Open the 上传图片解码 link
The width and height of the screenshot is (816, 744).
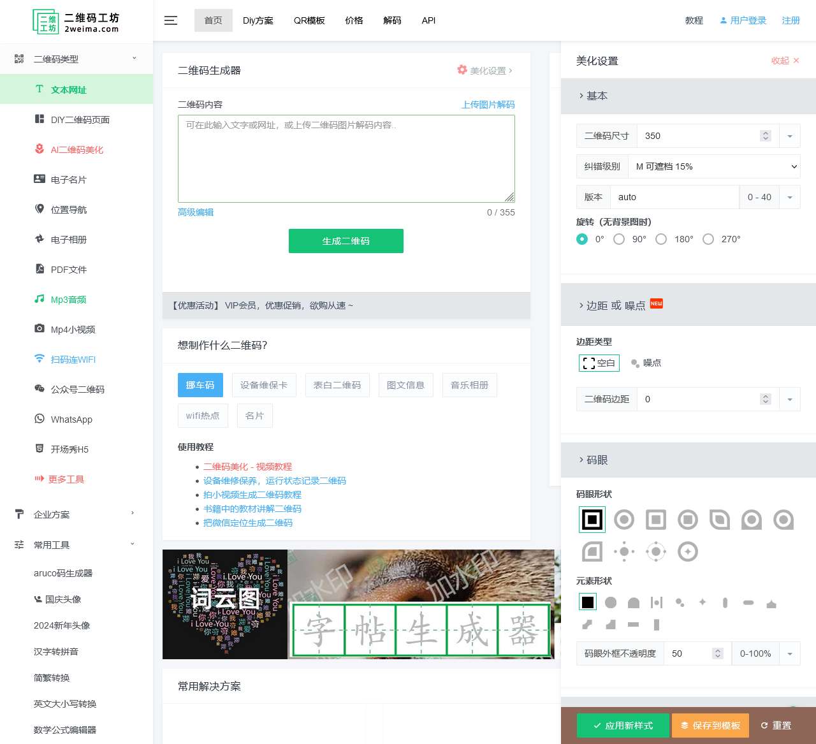click(x=488, y=104)
